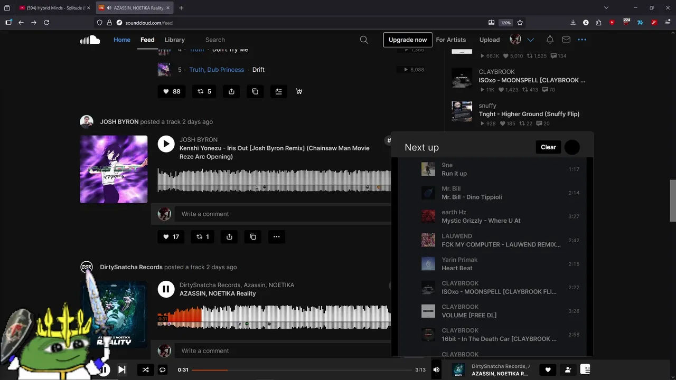676x380 pixels.
Task: Toggle repeat in the player bar
Action: 163,370
